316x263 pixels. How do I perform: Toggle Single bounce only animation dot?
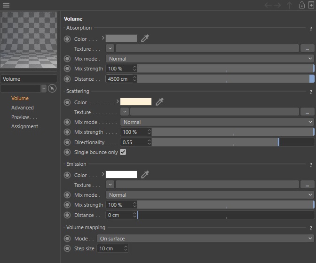click(67, 152)
